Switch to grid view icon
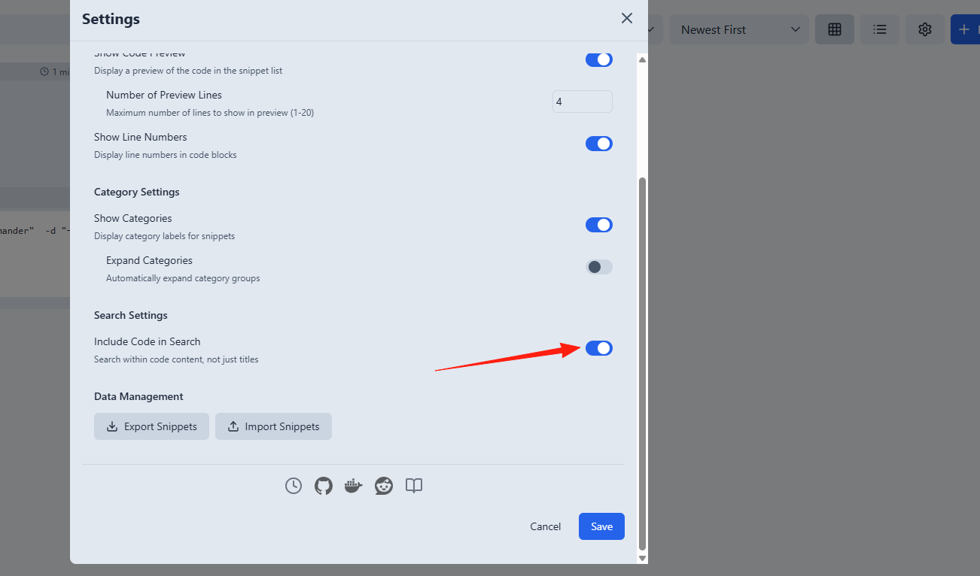980x576 pixels. click(835, 29)
